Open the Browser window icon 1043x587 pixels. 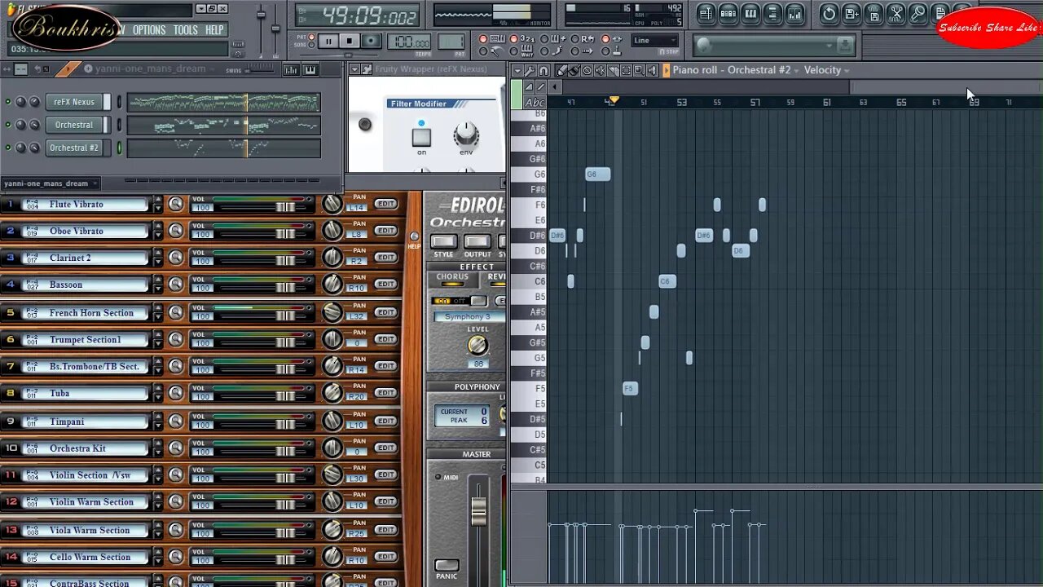772,14
